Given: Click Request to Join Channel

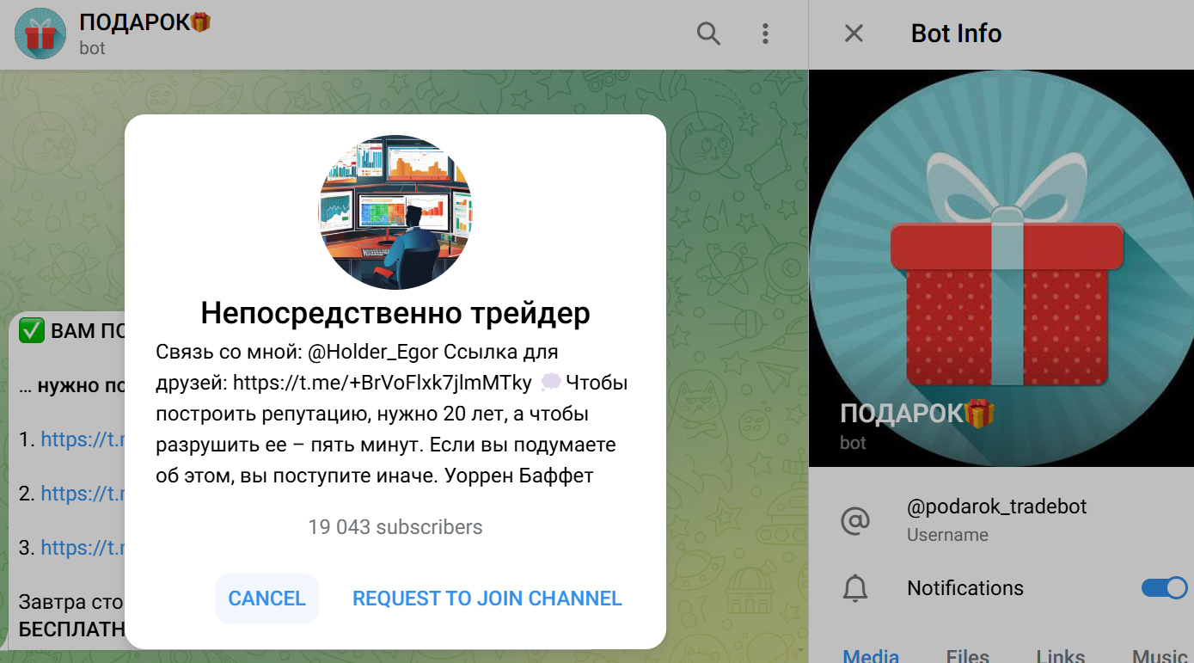Looking at the screenshot, I should pyautogui.click(x=487, y=599).
